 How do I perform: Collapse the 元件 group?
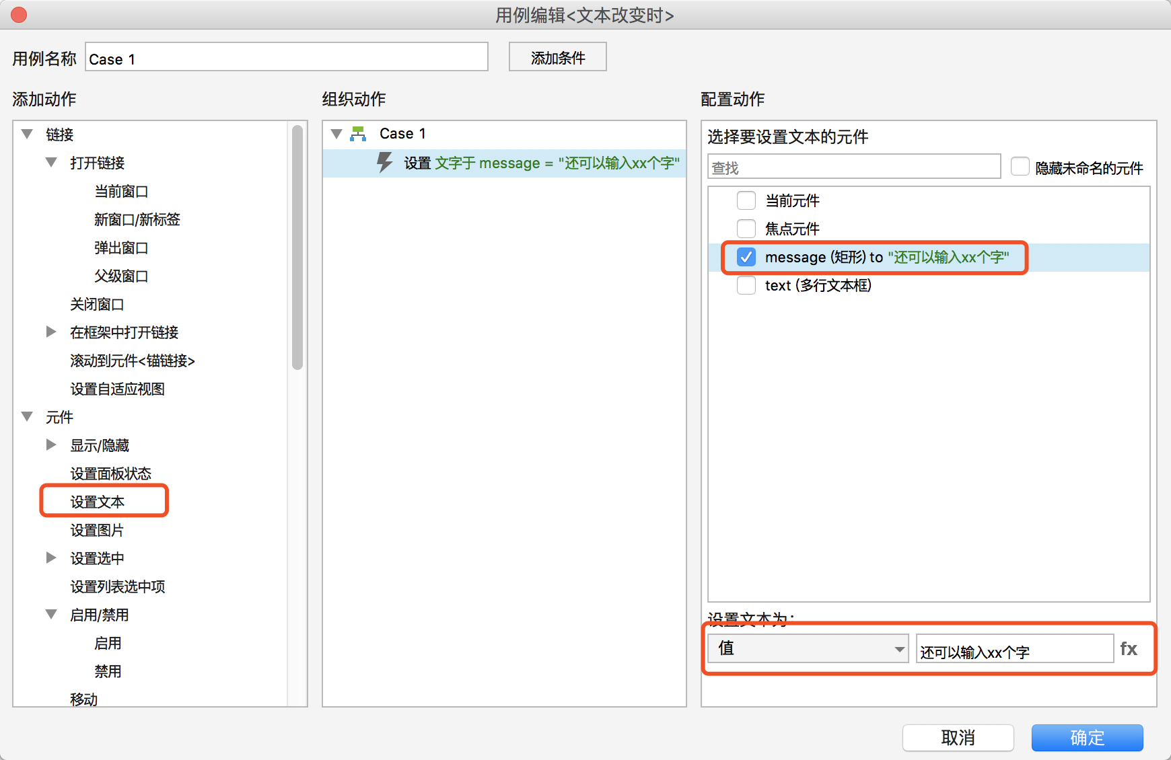pyautogui.click(x=28, y=416)
